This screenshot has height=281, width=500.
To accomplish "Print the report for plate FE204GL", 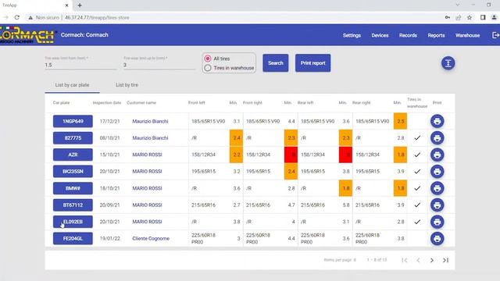I will [x=437, y=238].
